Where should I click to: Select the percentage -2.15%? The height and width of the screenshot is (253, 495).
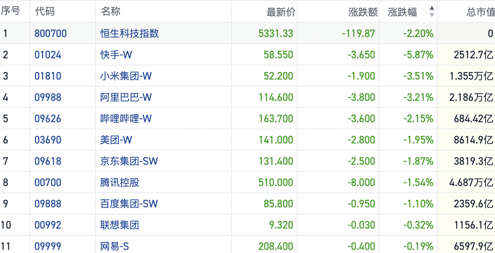pos(418,118)
